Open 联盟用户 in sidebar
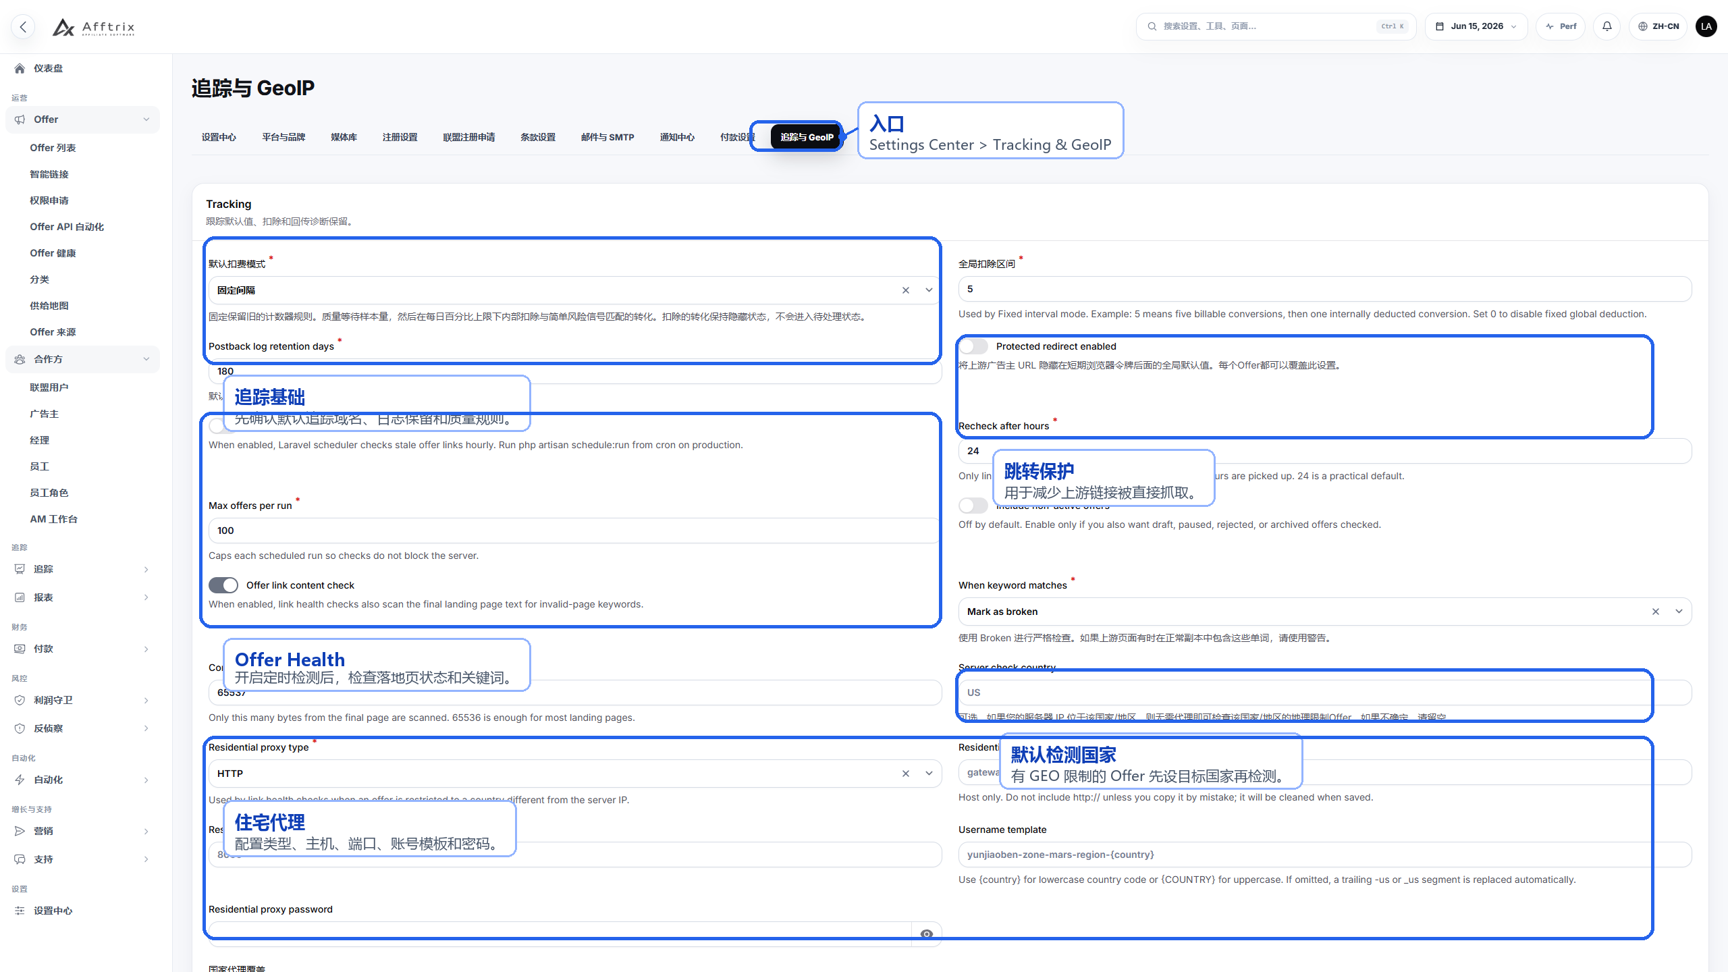This screenshot has width=1728, height=972. (49, 387)
